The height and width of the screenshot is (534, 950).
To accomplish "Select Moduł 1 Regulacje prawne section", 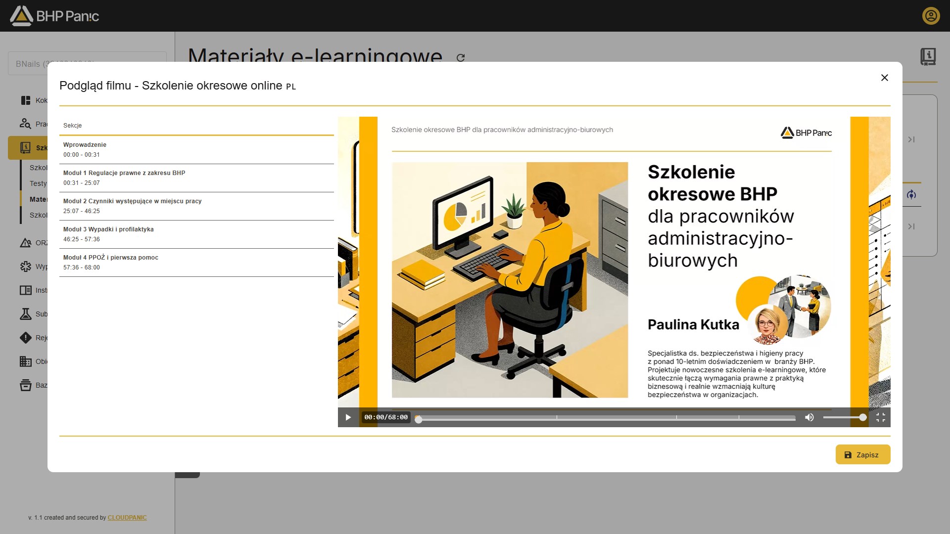I will tap(196, 178).
